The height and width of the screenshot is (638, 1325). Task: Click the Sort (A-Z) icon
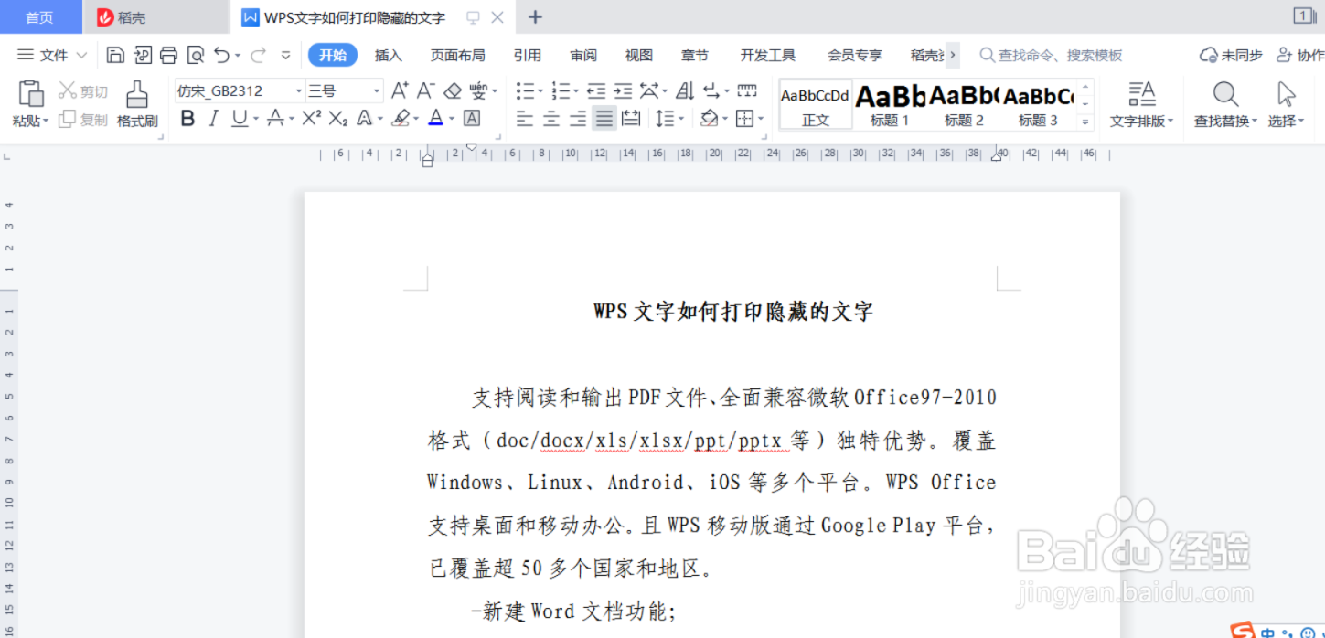686,90
